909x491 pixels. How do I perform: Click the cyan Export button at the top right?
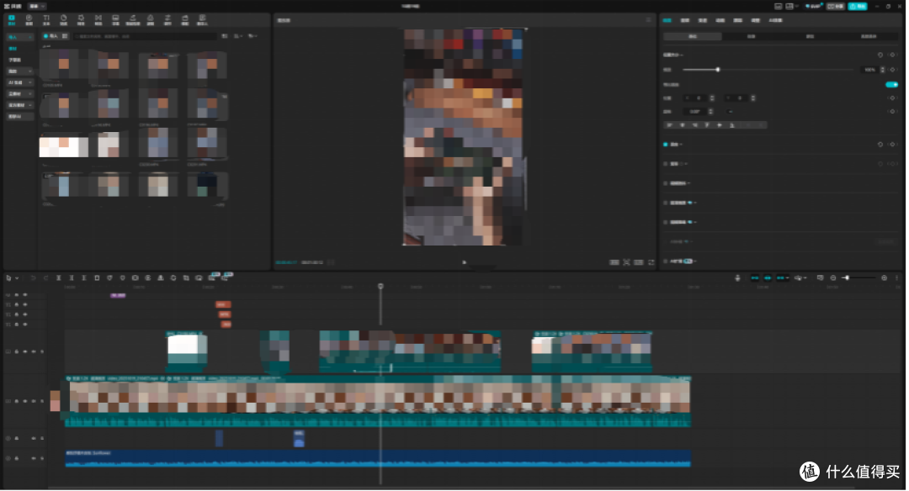coord(858,7)
